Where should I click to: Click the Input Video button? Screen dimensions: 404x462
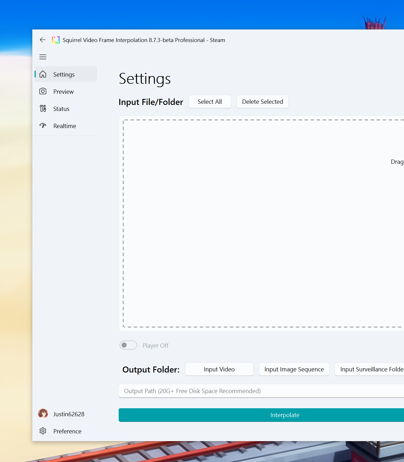tap(219, 369)
